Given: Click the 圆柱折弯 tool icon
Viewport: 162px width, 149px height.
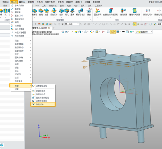Looking at the screenshot, I should tap(98, 11).
